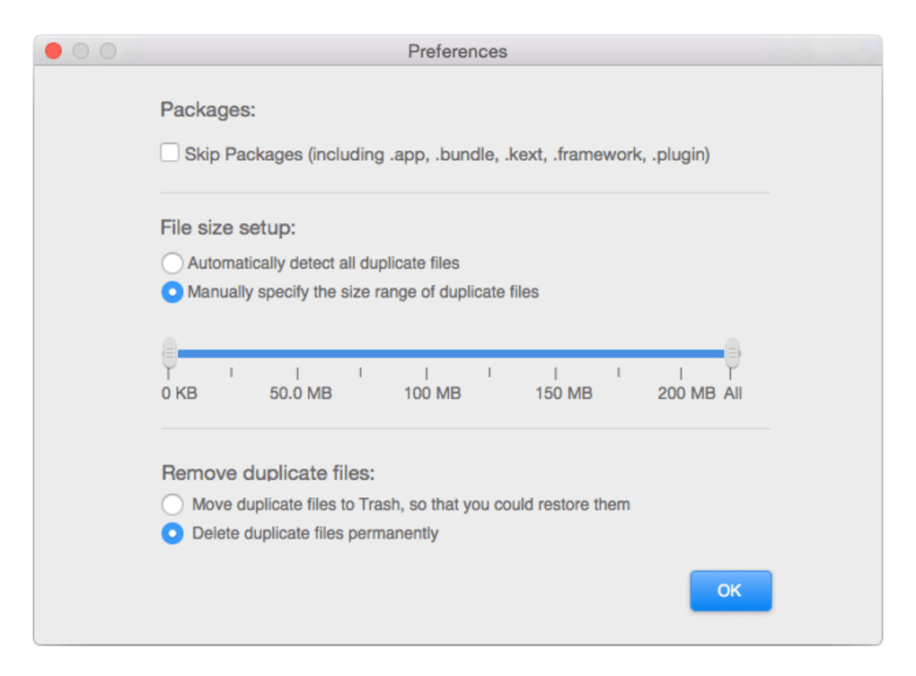Choose Delete duplicate files permanently
916x676 pixels.
pos(172,533)
